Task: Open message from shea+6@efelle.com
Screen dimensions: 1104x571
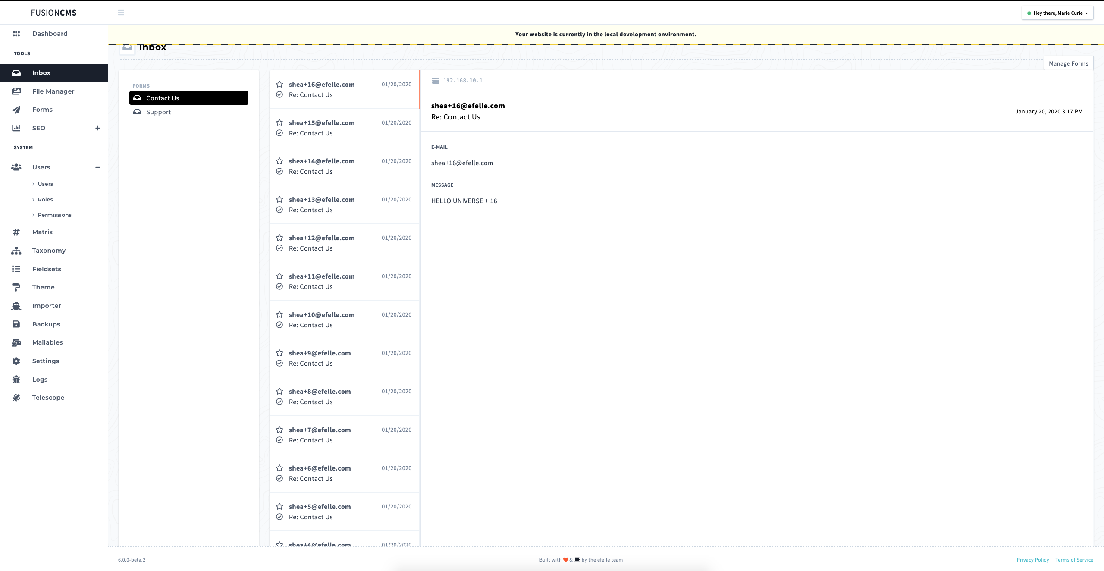Action: (x=344, y=473)
